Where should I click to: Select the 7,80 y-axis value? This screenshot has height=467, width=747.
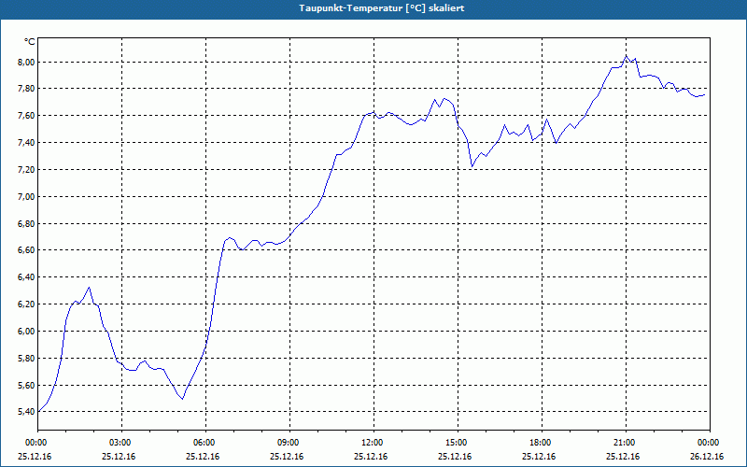pos(27,89)
